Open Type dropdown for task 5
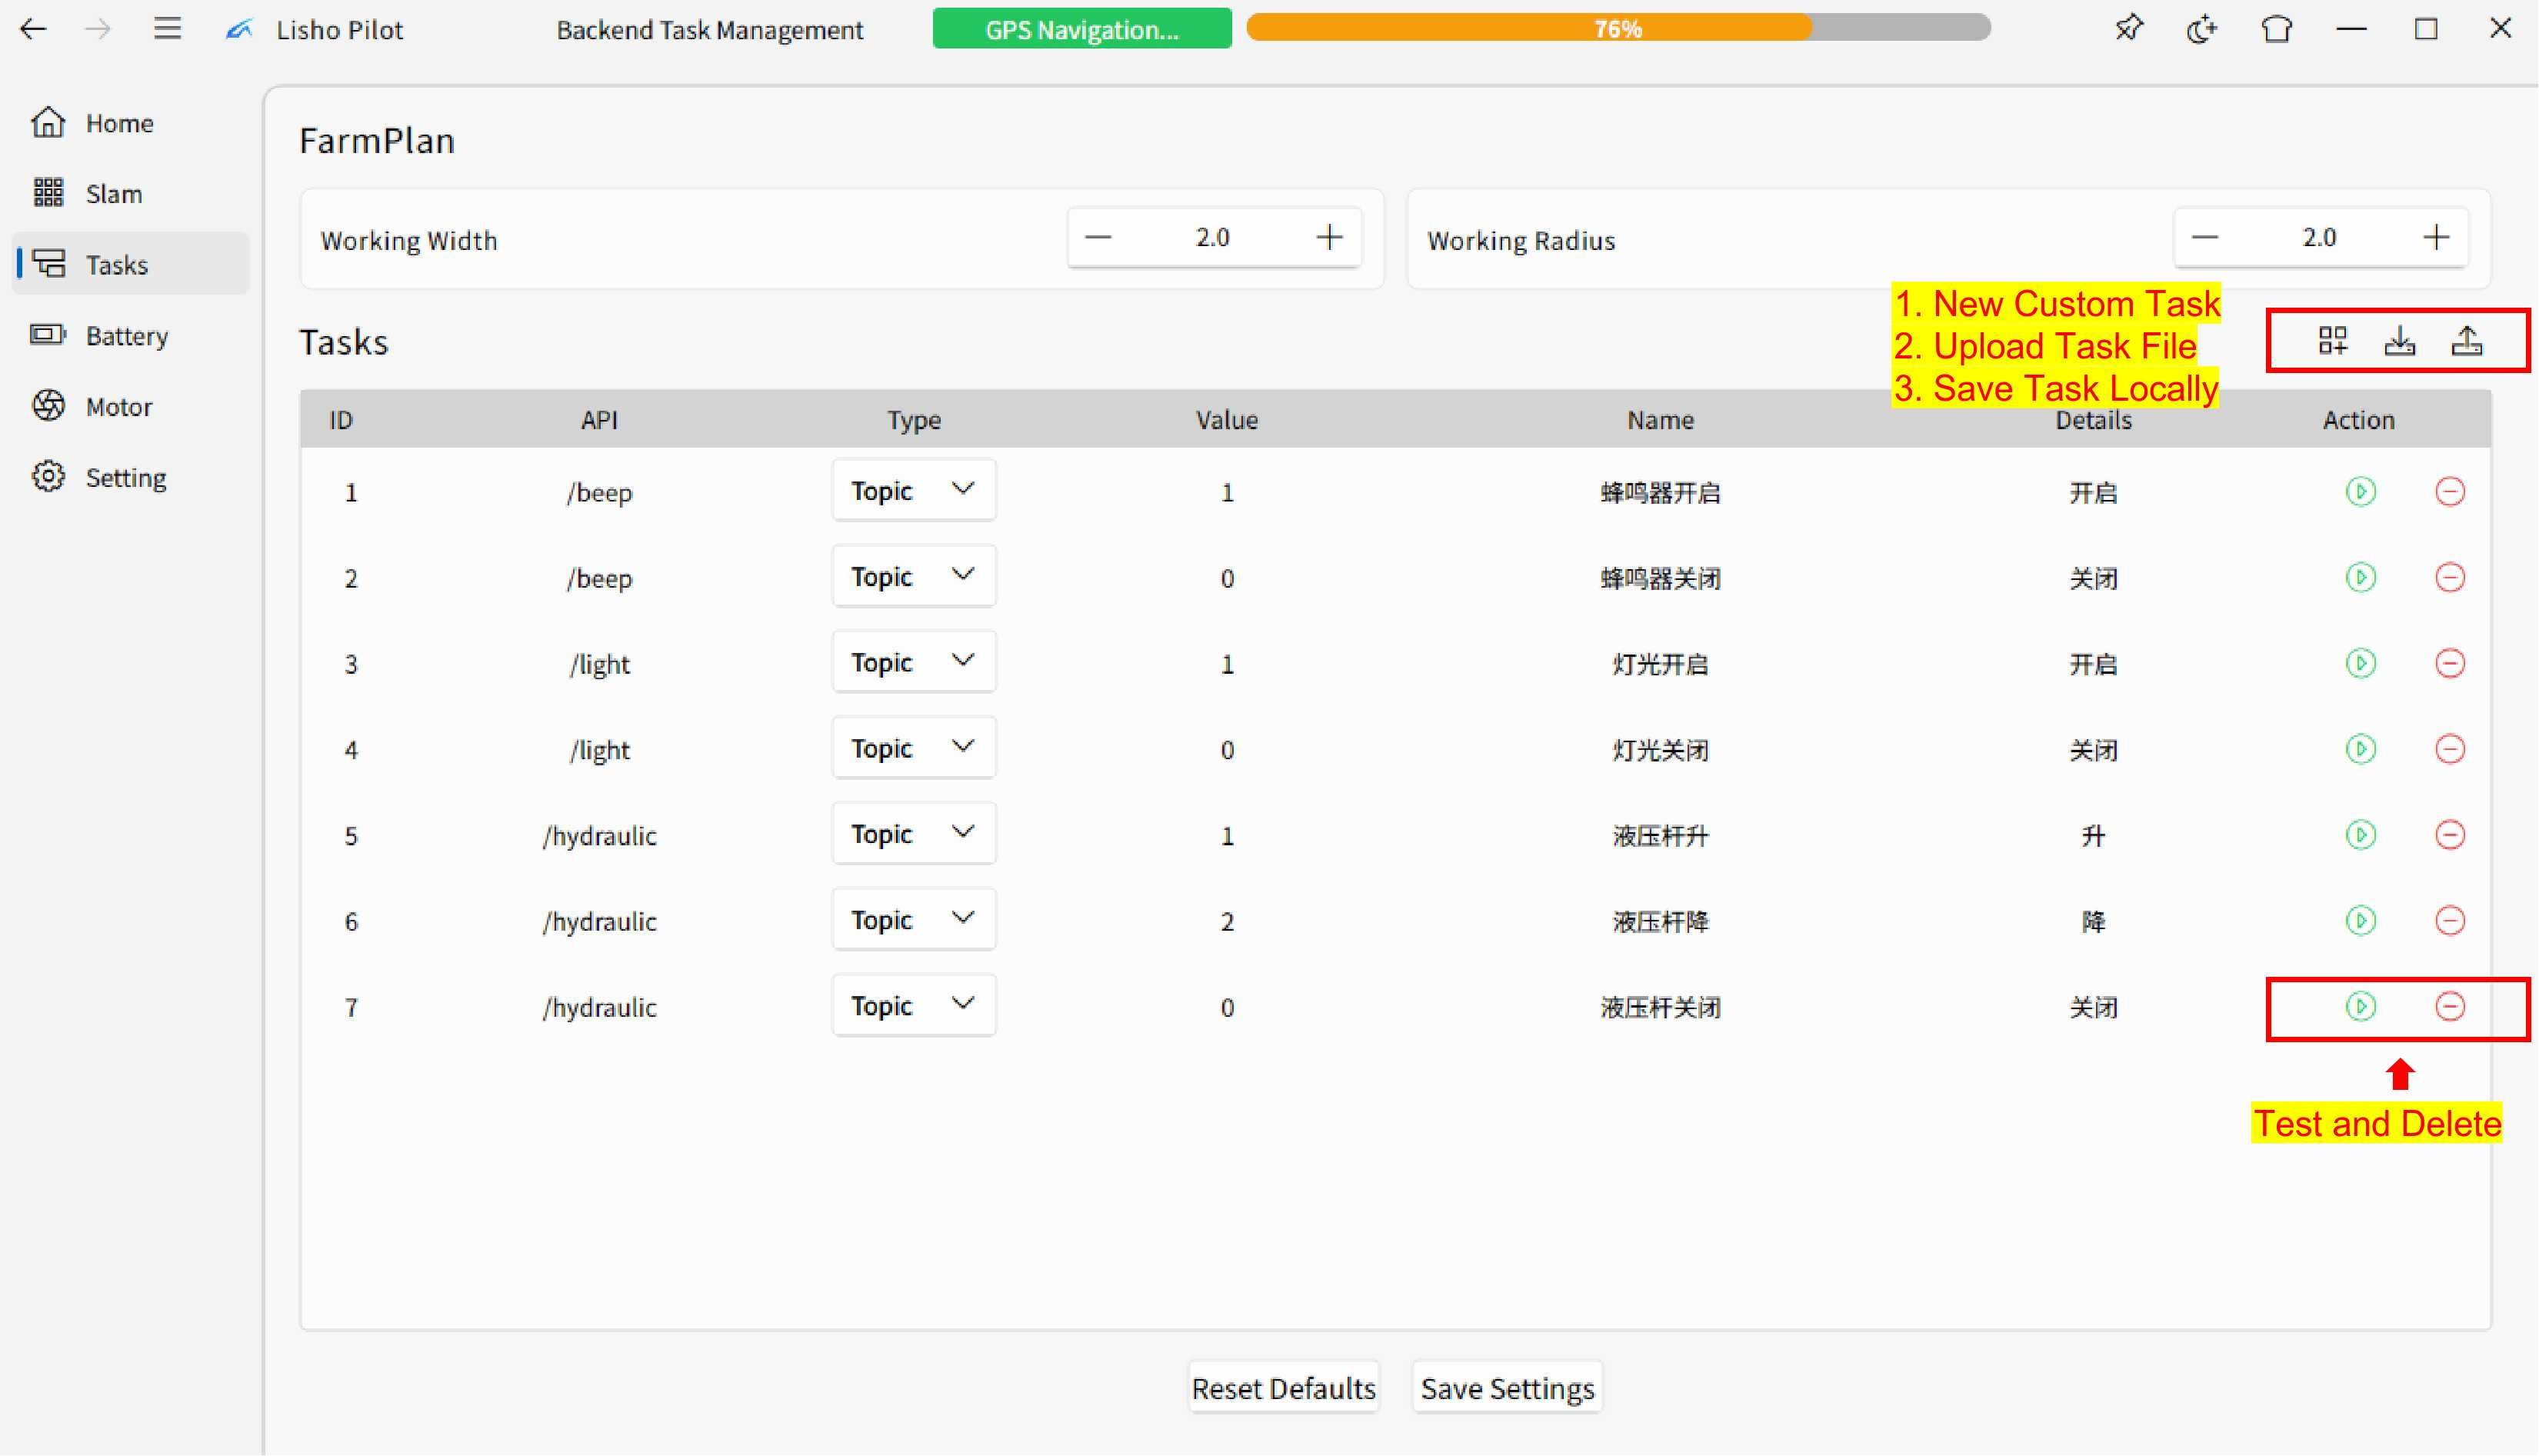2539x1456 pixels. 914,834
